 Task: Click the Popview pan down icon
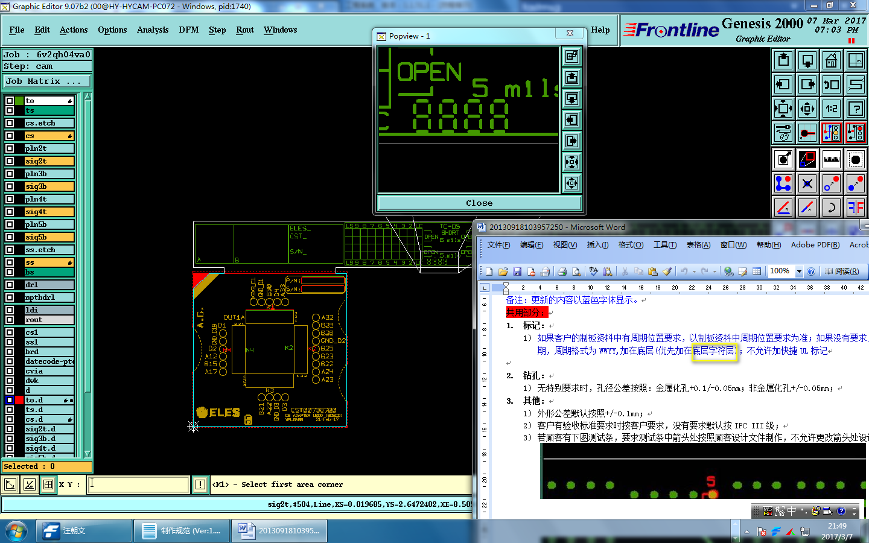click(571, 99)
